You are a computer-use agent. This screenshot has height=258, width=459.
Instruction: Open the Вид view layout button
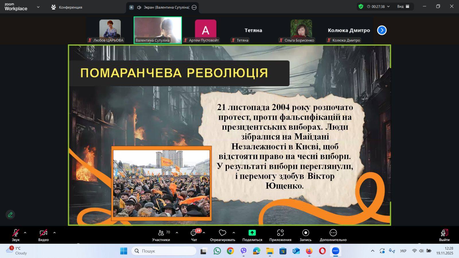pyautogui.click(x=403, y=6)
